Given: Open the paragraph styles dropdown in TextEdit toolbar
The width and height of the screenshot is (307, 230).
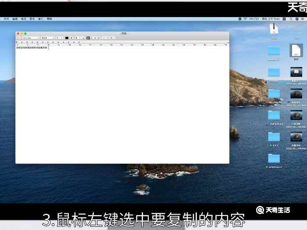Looking at the screenshot, I should click(19, 38).
